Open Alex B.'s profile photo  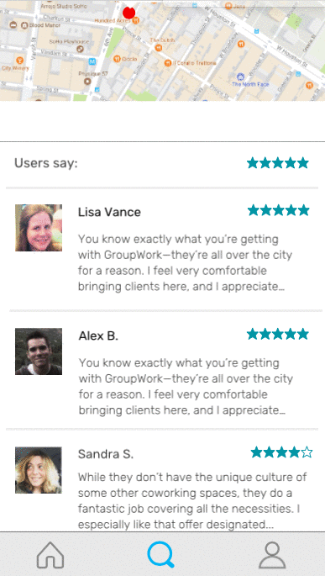pos(39,351)
